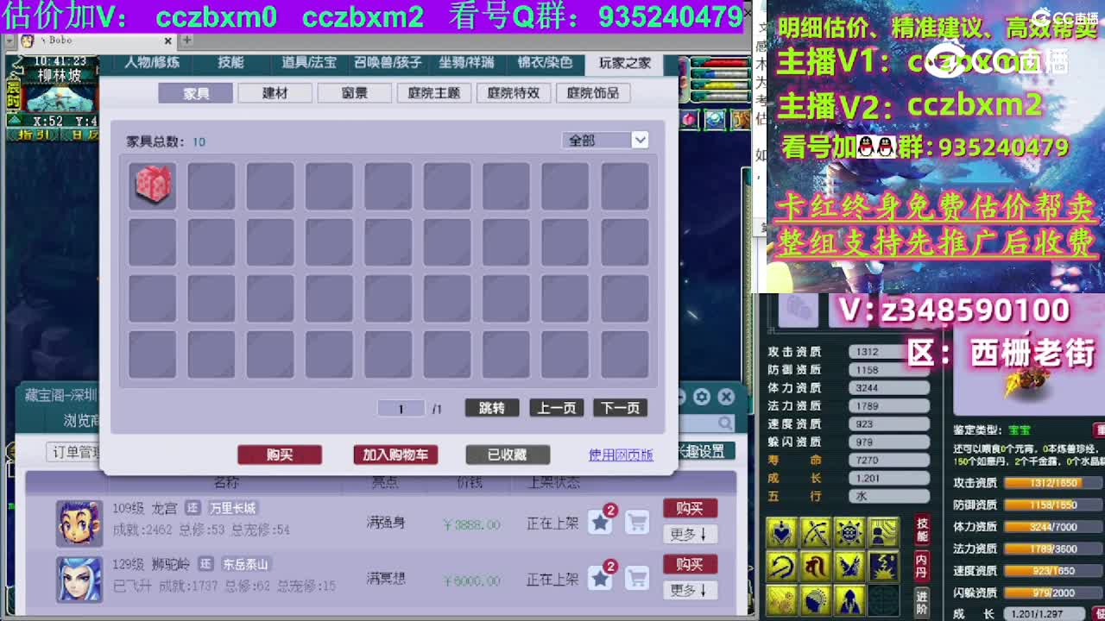Click the 内丹 side tab in pet panel

(922, 566)
